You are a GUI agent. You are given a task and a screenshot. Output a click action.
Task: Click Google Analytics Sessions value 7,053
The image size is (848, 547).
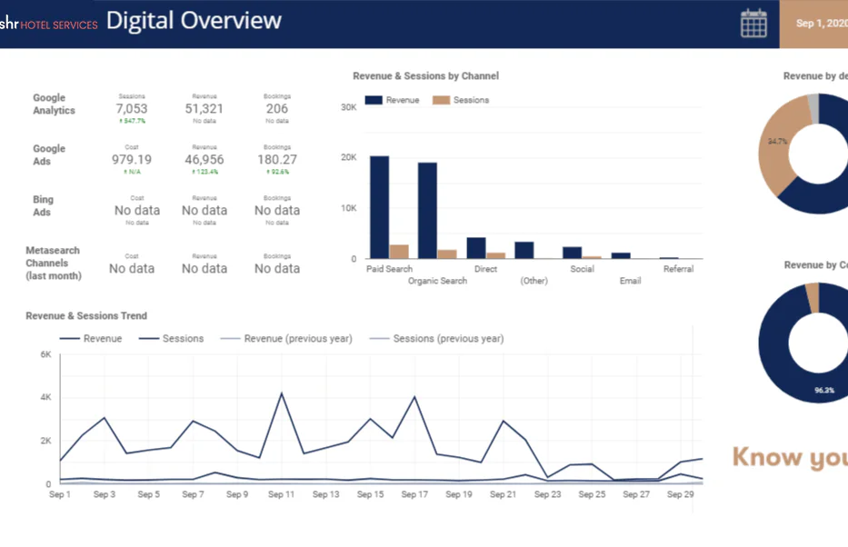click(132, 109)
